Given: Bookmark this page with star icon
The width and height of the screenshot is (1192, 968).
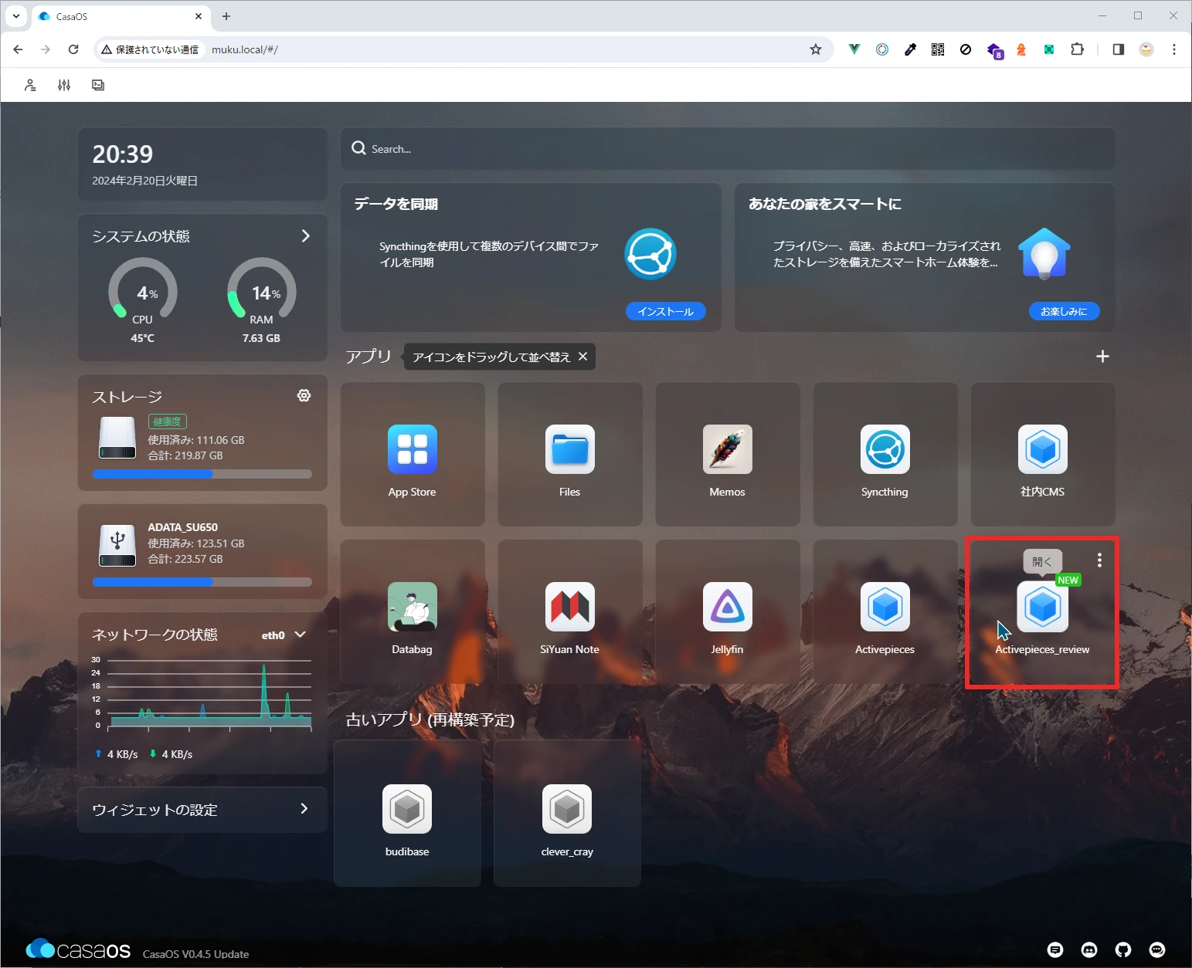Looking at the screenshot, I should pos(816,49).
